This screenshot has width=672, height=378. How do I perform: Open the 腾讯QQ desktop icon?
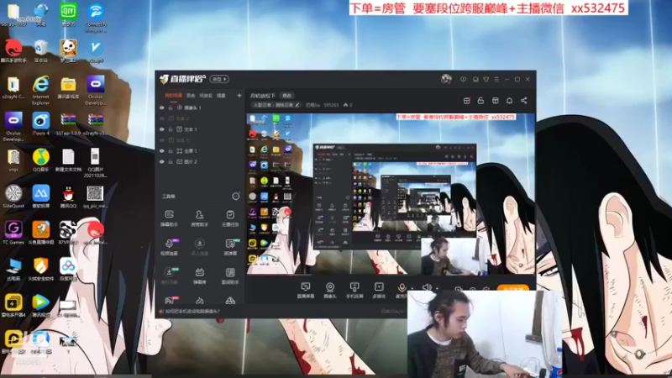pyautogui.click(x=68, y=197)
